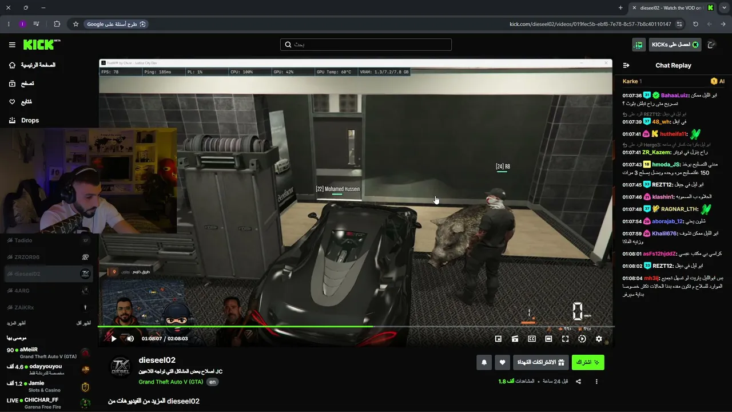Select ZAiKRx in the followed channels list
Image resolution: width=732 pixels, height=412 pixels.
[48, 307]
